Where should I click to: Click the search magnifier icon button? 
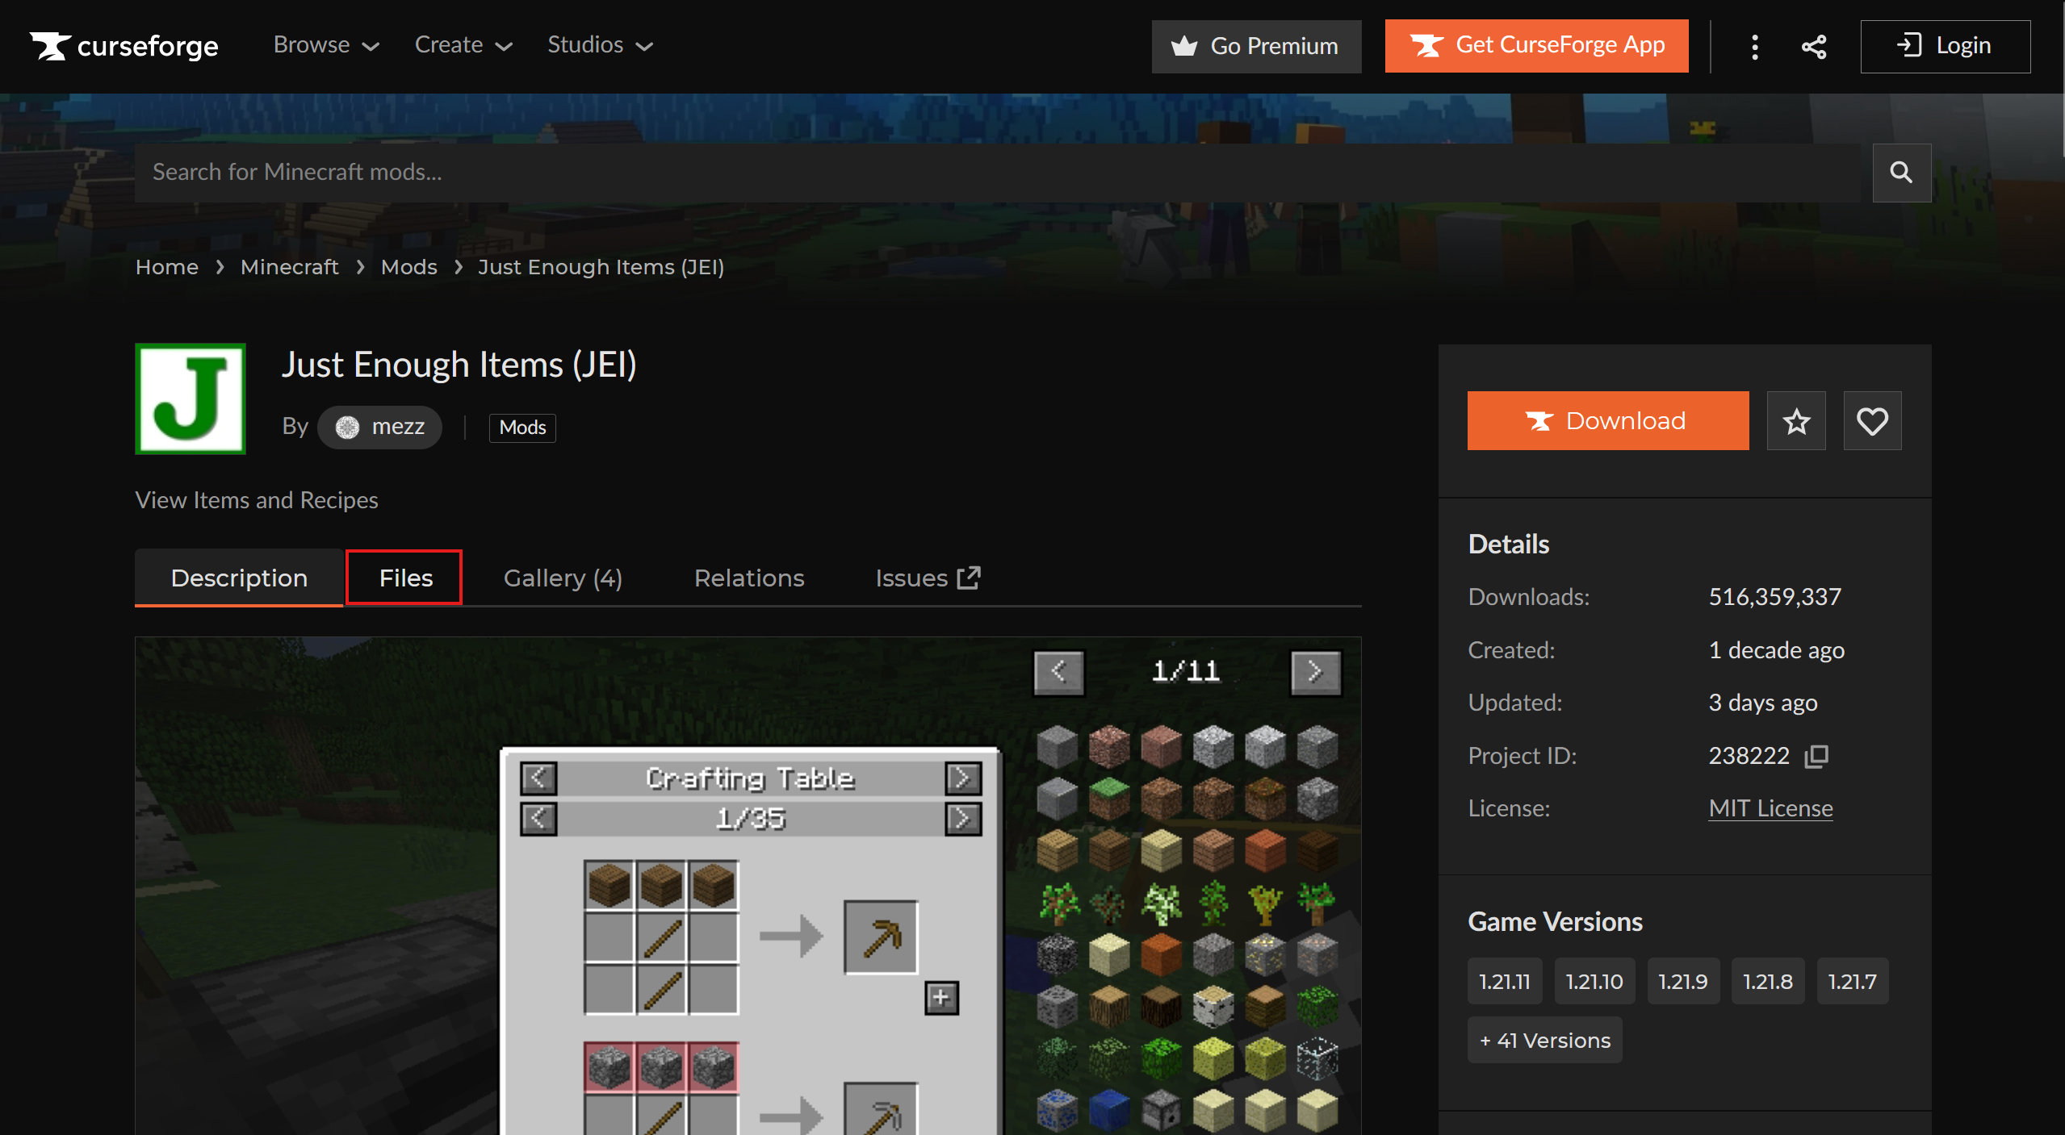[x=1901, y=173]
